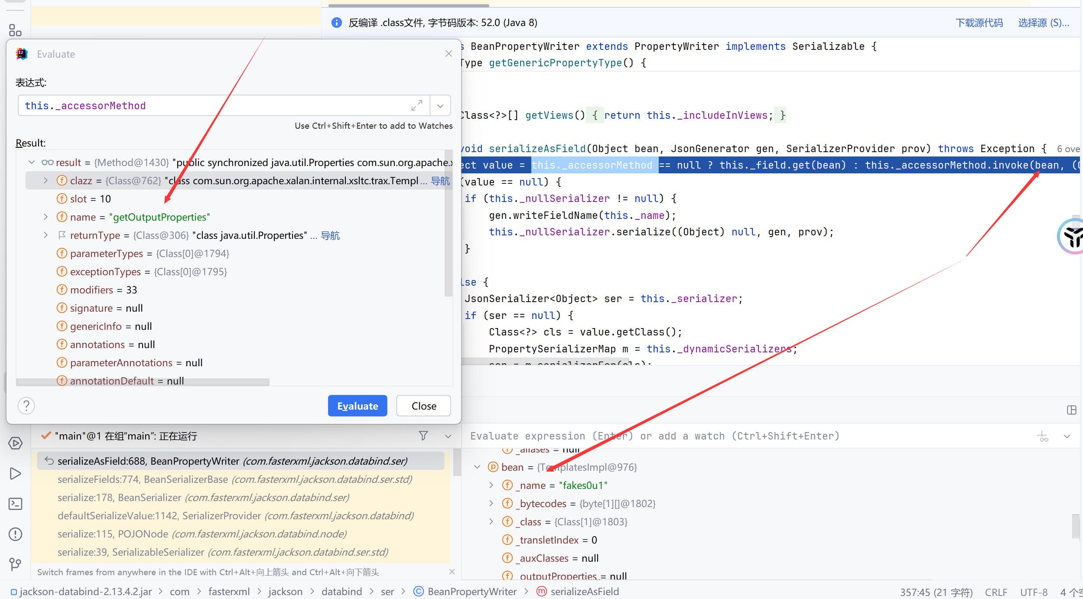Click the 下载源代码 link

point(979,23)
